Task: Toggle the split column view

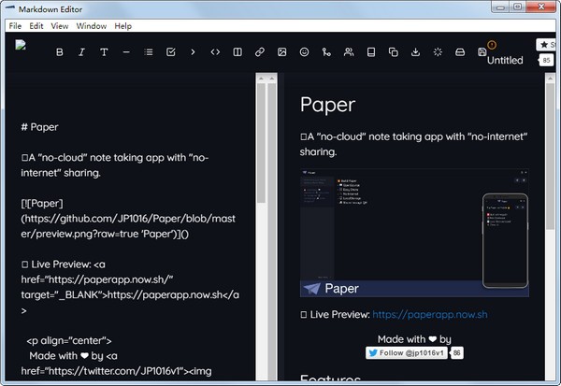Action: pos(237,52)
